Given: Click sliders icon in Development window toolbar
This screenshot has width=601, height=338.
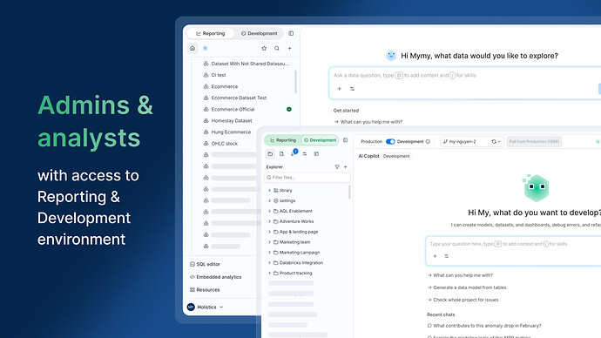Looking at the screenshot, I should click(x=305, y=153).
